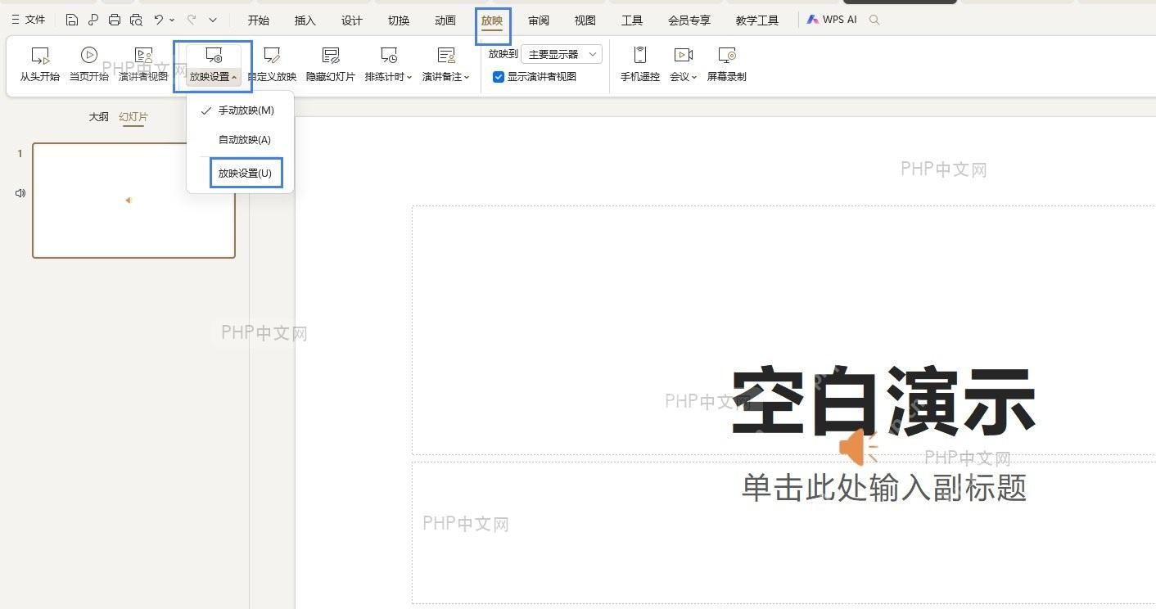Click the sound indicator beside slide 1 thumbnail
Viewport: 1156px width, 609px height.
tap(20, 193)
